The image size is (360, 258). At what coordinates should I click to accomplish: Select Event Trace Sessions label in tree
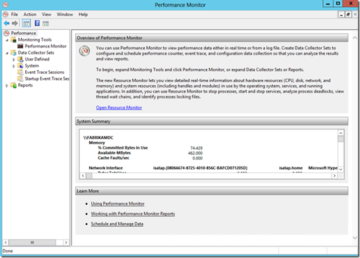tap(45, 72)
